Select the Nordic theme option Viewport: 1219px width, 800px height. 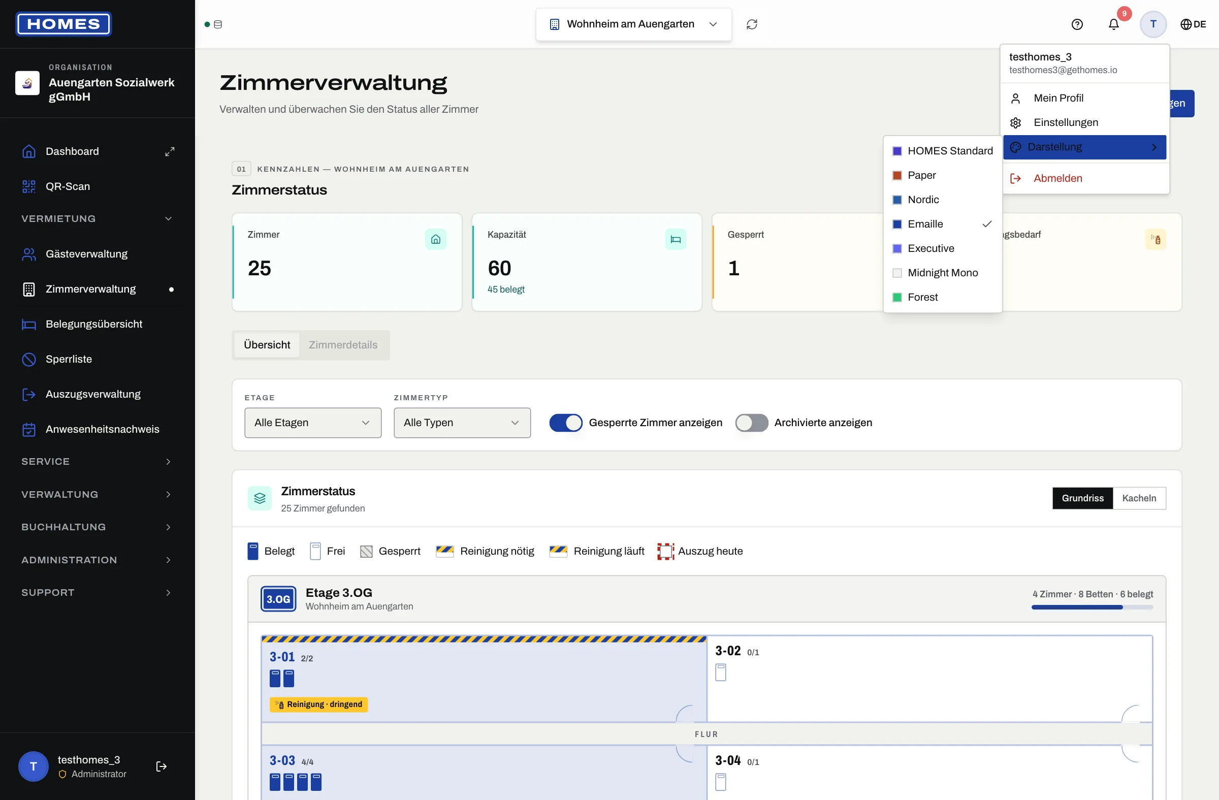(942, 200)
